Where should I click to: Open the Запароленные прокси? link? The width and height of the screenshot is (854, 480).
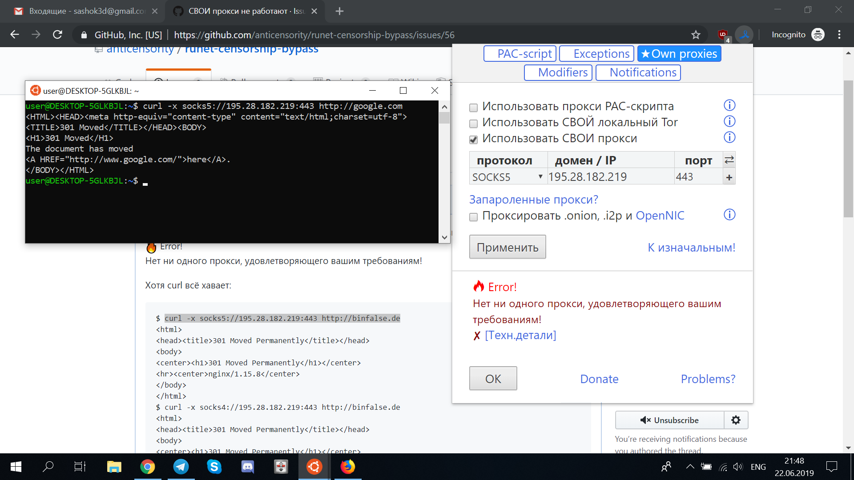coord(534,199)
